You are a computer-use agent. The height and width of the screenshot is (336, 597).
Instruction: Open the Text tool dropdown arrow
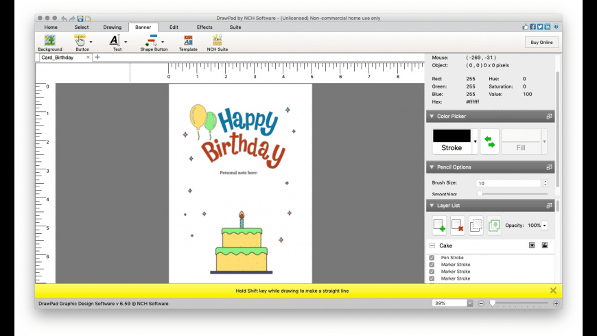point(126,42)
